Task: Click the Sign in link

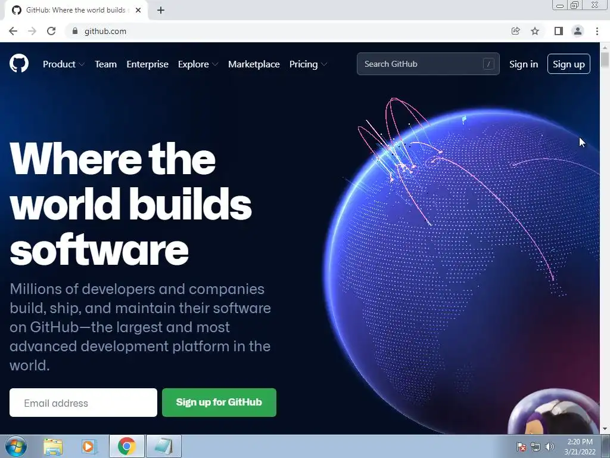Action: (524, 64)
